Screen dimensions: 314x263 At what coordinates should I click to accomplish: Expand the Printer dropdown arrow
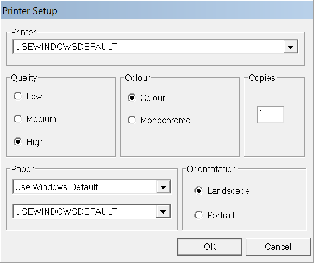click(x=291, y=47)
